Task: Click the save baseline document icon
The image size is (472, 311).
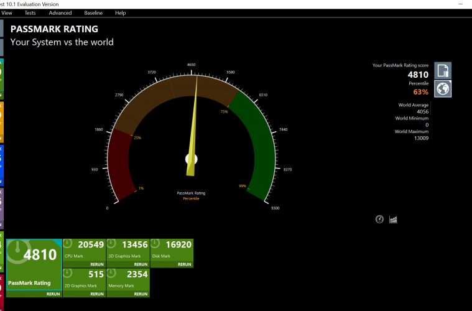Action: point(443,70)
